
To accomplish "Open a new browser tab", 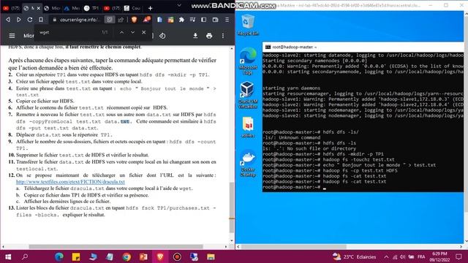I will click(x=150, y=8).
